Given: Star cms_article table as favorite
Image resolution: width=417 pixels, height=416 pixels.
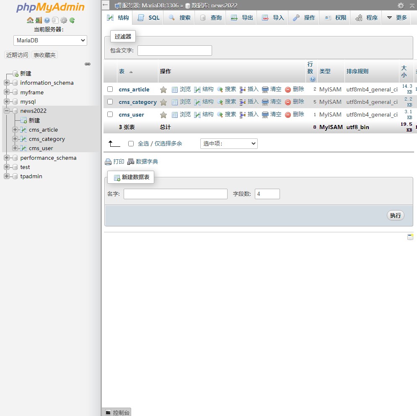Looking at the screenshot, I should [x=163, y=90].
